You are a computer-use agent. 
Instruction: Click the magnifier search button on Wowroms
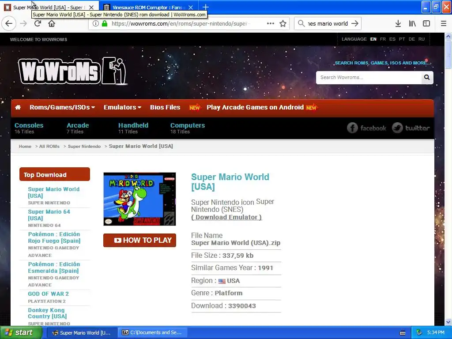427,77
